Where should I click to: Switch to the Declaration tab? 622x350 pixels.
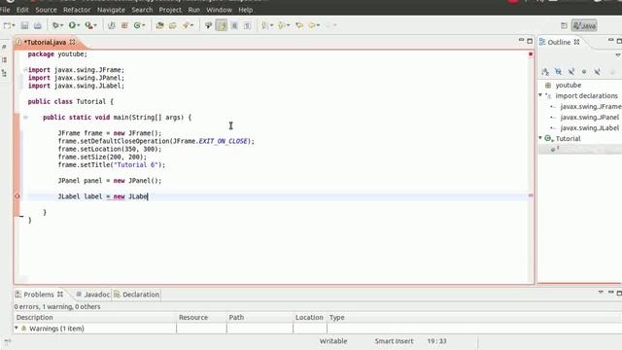(136, 295)
